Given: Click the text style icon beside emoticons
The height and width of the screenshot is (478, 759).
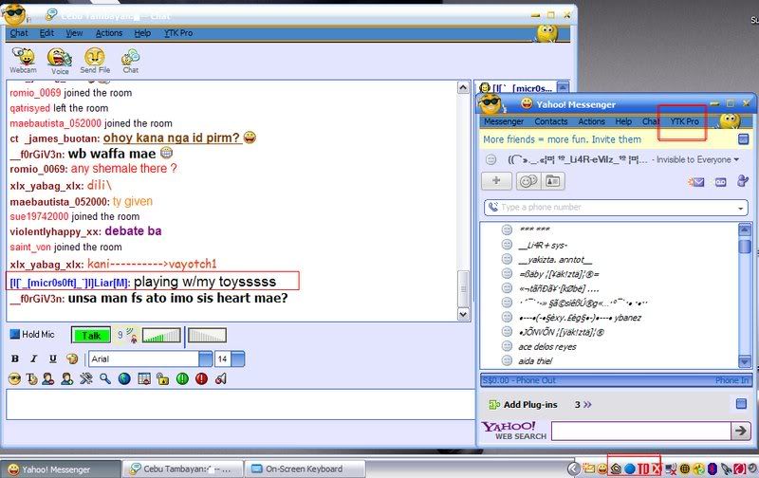Looking at the screenshot, I should click(32, 378).
